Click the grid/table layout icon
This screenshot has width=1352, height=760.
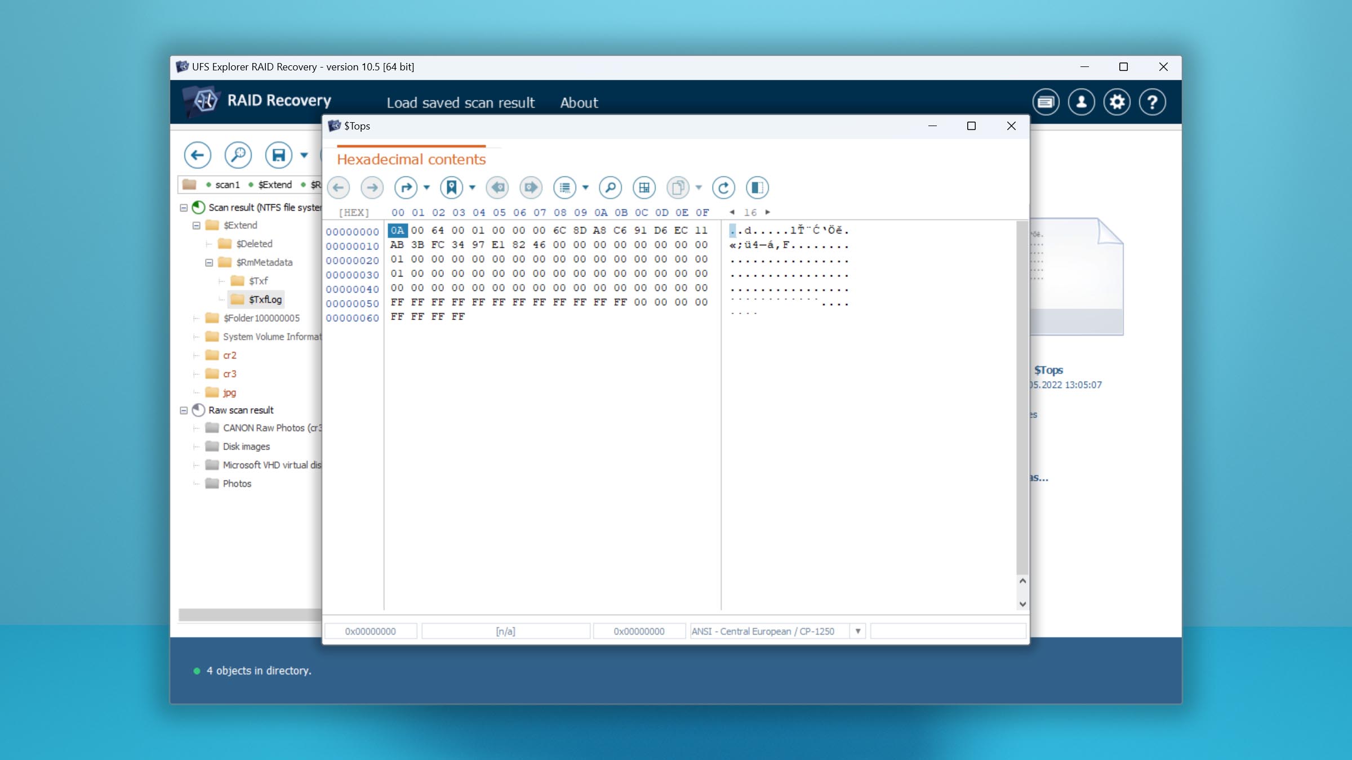pos(644,187)
